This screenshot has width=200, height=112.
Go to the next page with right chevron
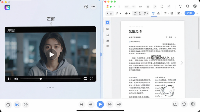(181, 63)
